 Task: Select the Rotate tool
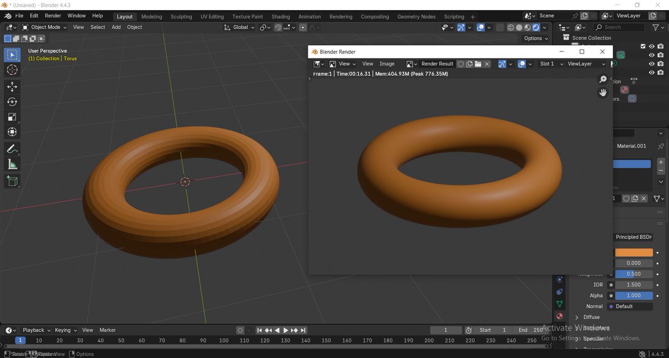(x=12, y=101)
